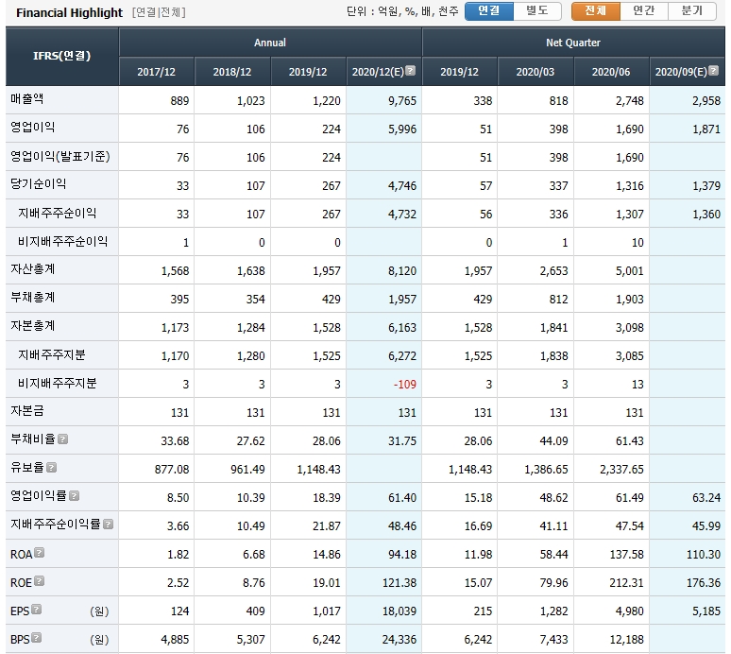This screenshot has width=731, height=654.
Task: Click the 137.58 ROA cell
Action: [612, 554]
